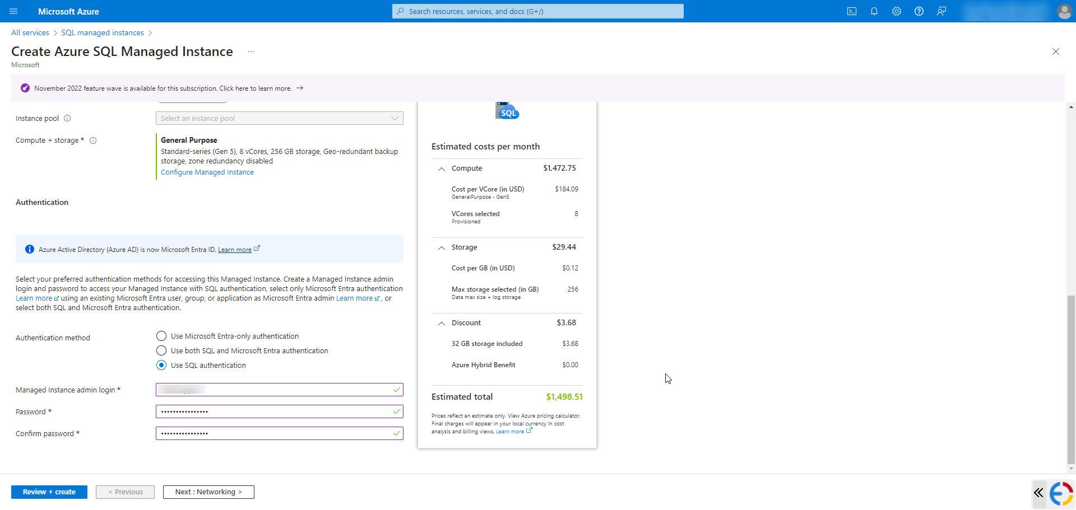Open the account avatar menu
The width and height of the screenshot is (1076, 510).
pyautogui.click(x=1064, y=11)
